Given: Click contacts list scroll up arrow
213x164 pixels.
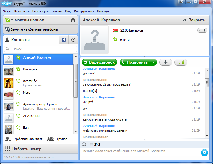Looking at the screenshot, I should coord(76,56).
